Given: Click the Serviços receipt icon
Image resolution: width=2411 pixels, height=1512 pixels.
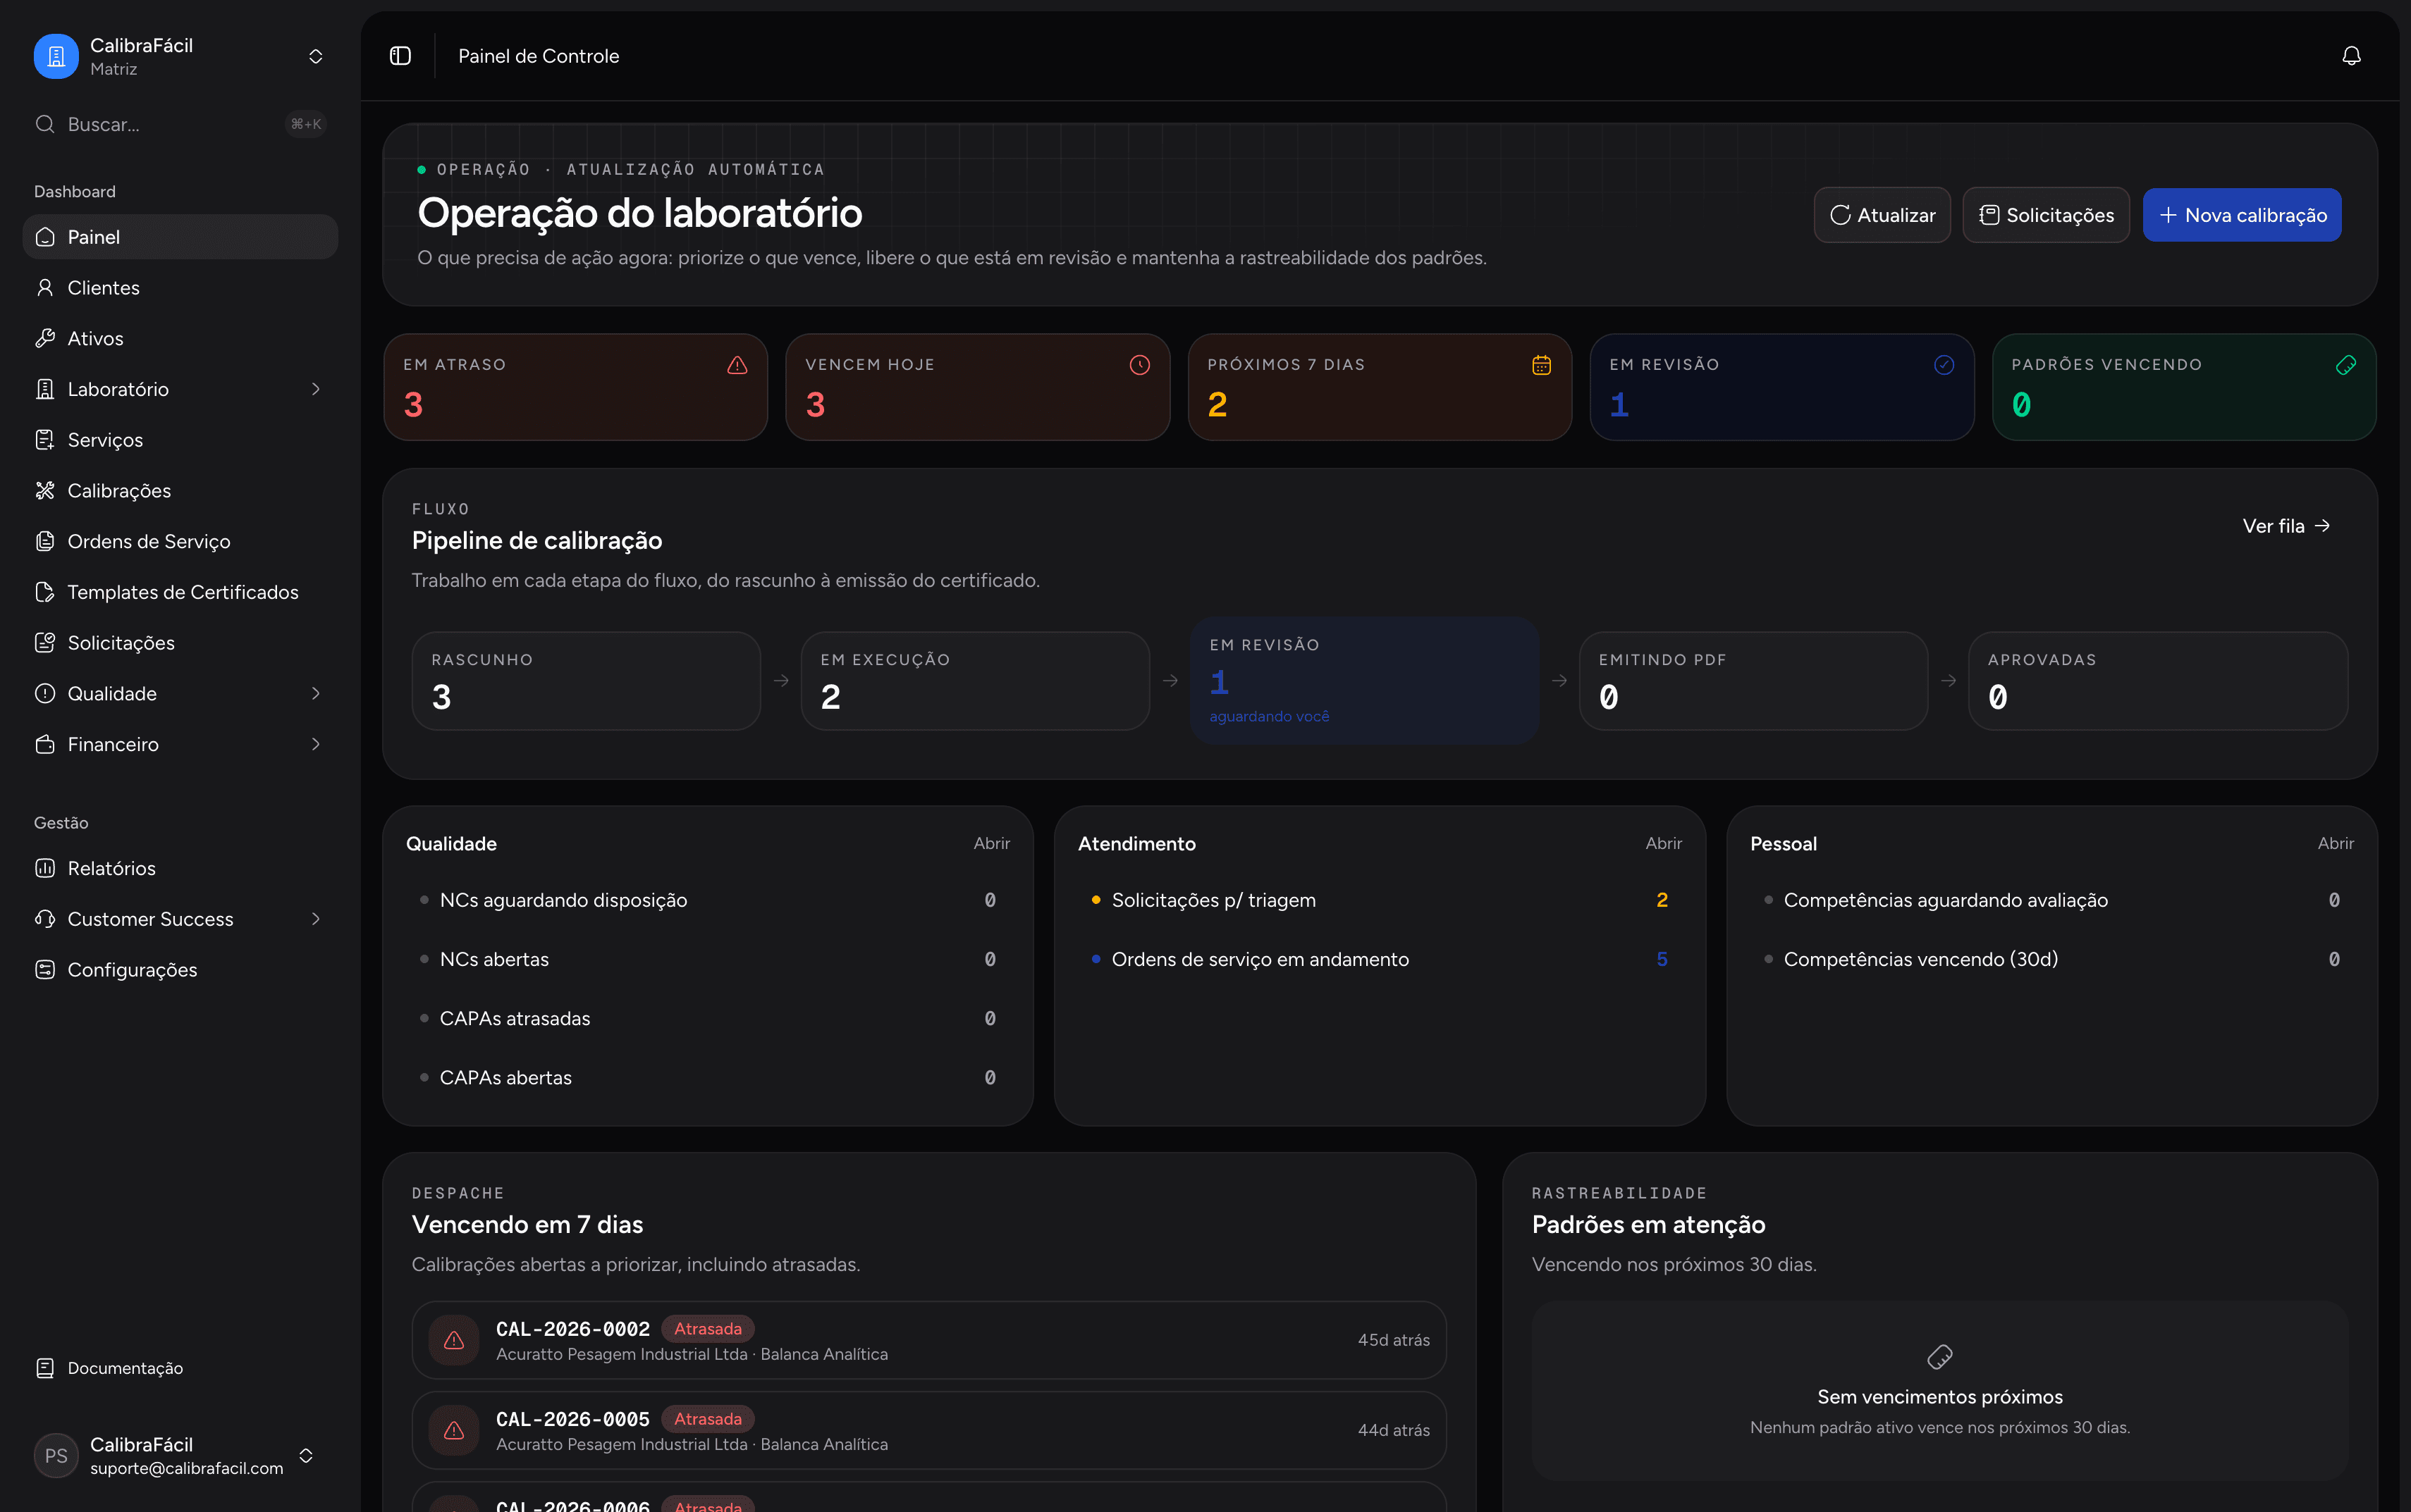Looking at the screenshot, I should 45,440.
